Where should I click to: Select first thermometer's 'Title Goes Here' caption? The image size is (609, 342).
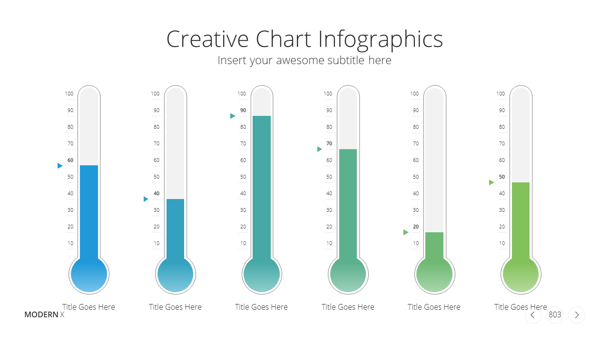(x=88, y=307)
